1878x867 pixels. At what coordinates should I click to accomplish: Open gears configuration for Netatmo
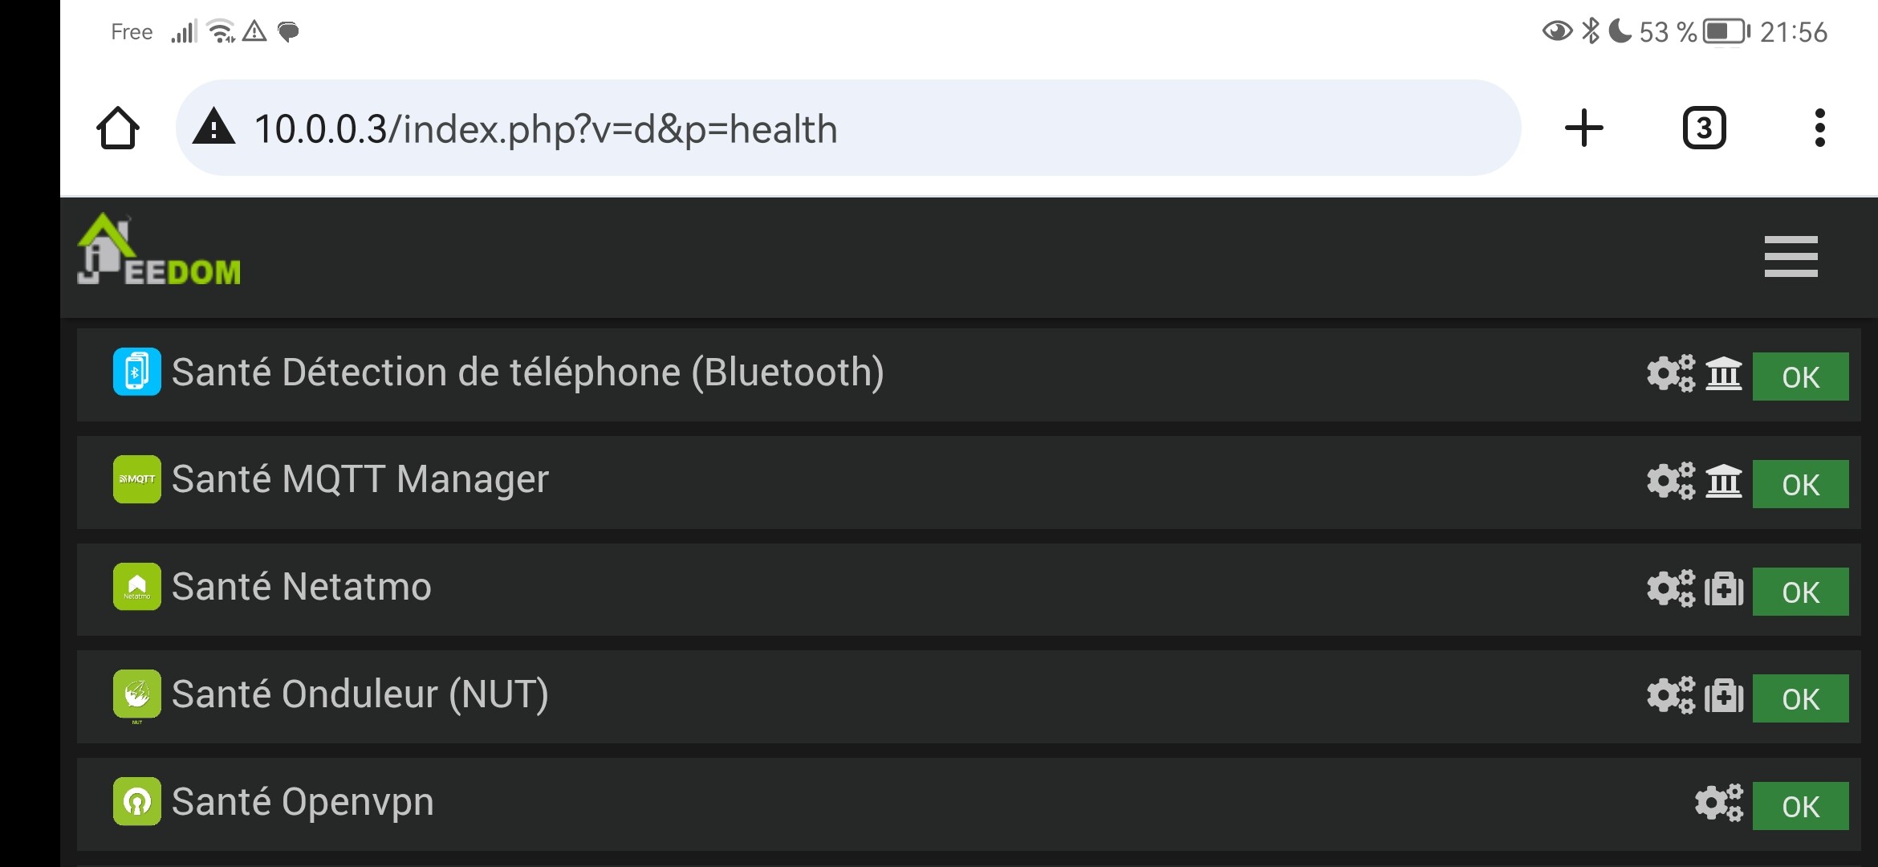pos(1671,588)
